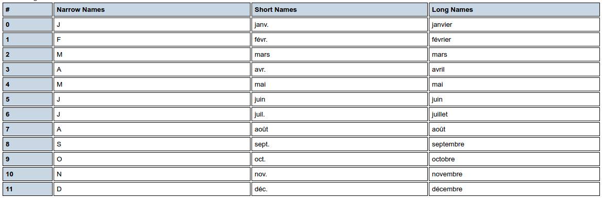602x198 pixels.
Task: Select the 'juin' long name cell
Action: pos(514,100)
